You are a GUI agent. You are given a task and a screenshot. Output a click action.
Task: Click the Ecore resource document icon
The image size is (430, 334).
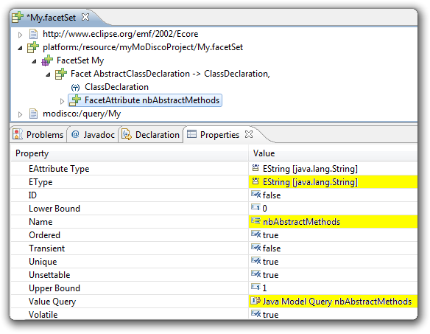[33, 34]
